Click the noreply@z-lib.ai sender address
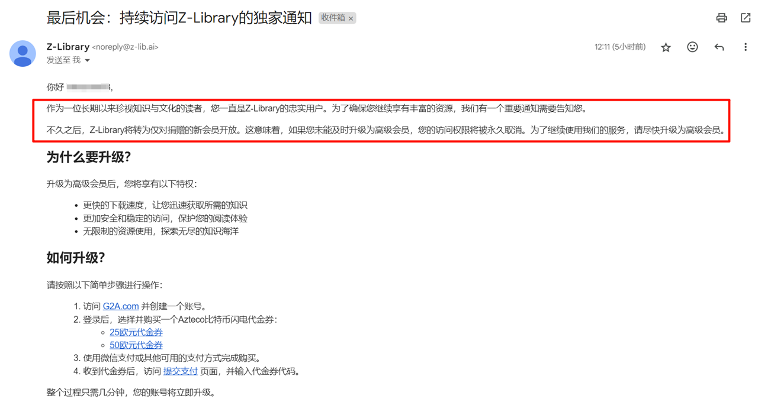Screen dimensions: 758x402 coord(125,47)
